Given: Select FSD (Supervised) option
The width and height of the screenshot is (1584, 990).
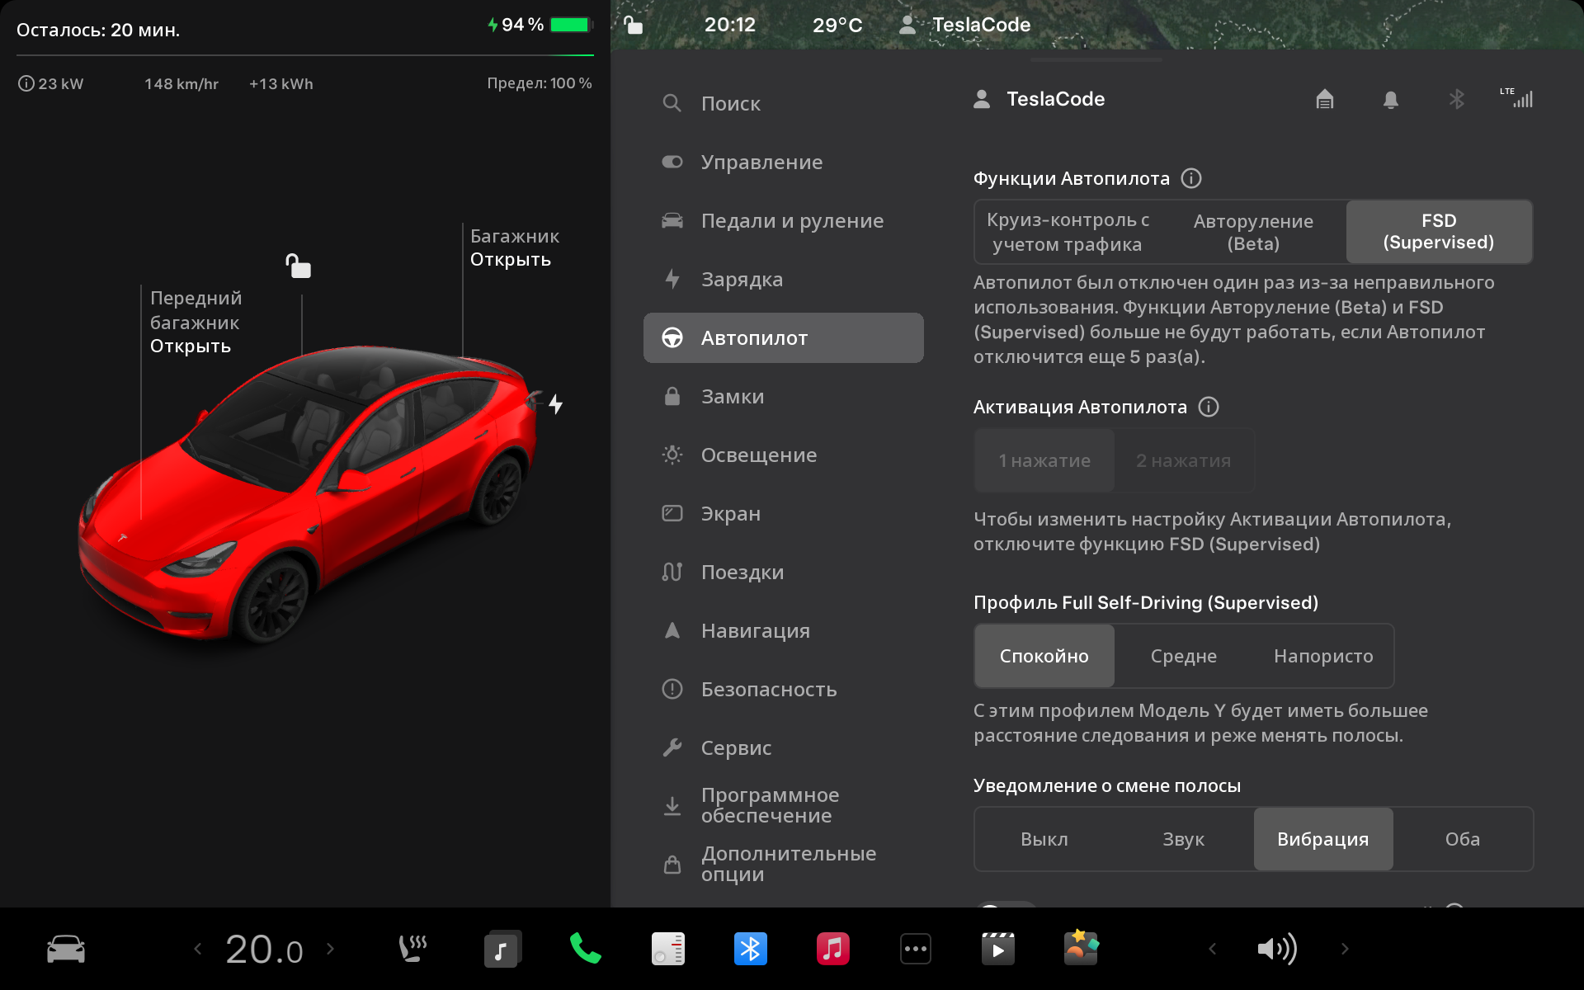Looking at the screenshot, I should click(x=1439, y=232).
